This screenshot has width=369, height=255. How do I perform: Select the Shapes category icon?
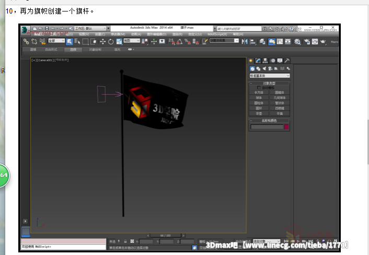pos(258,68)
